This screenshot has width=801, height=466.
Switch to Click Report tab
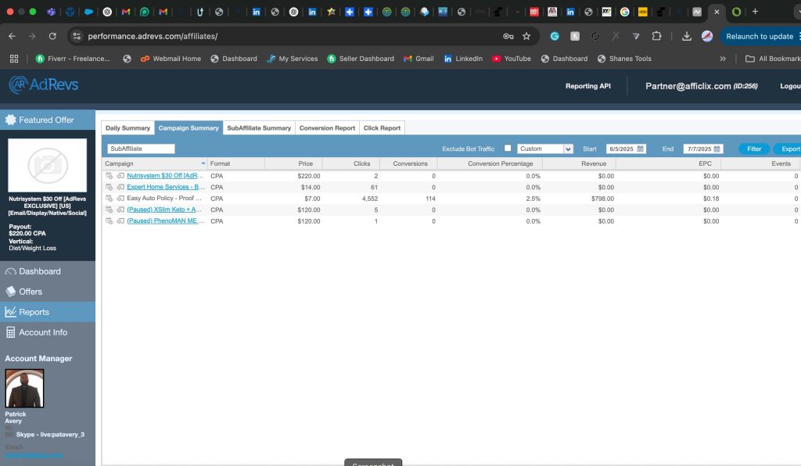click(x=382, y=127)
